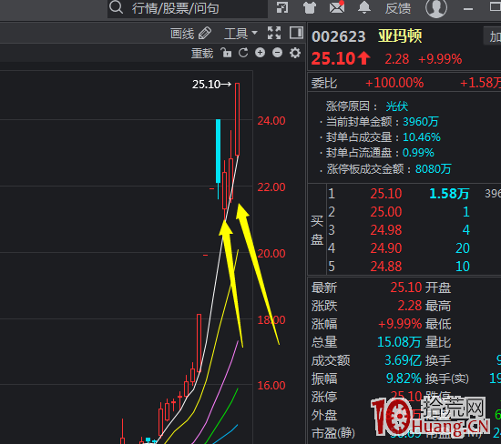Screen dimensions: 501x444
Task: Toggle fullscreen chart icon
Action: [274, 33]
